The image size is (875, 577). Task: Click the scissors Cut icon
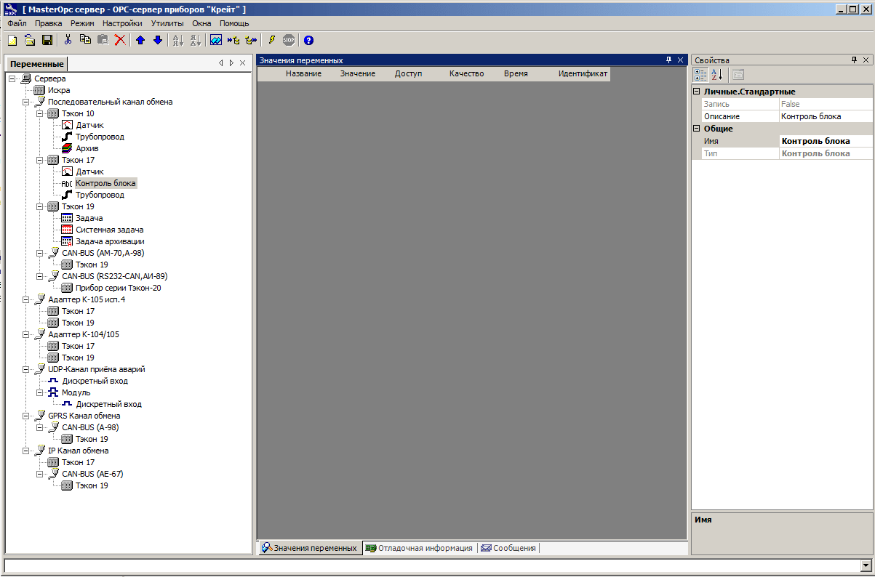point(68,41)
